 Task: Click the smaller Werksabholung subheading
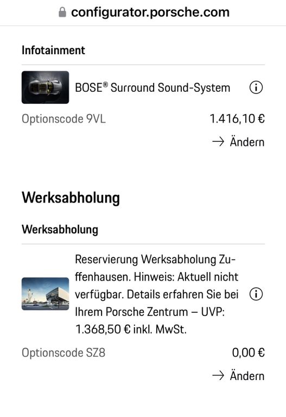coord(60,230)
